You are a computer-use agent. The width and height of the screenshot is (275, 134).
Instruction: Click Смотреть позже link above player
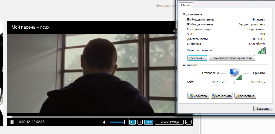pos(166,6)
